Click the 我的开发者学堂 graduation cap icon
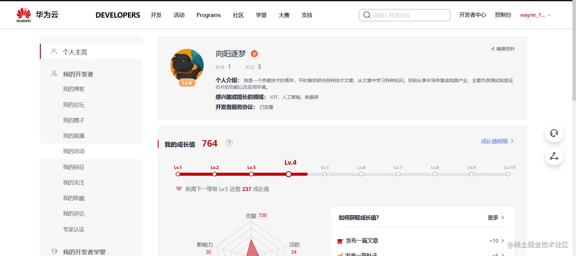Image resolution: width=576 pixels, height=256 pixels. click(54, 252)
